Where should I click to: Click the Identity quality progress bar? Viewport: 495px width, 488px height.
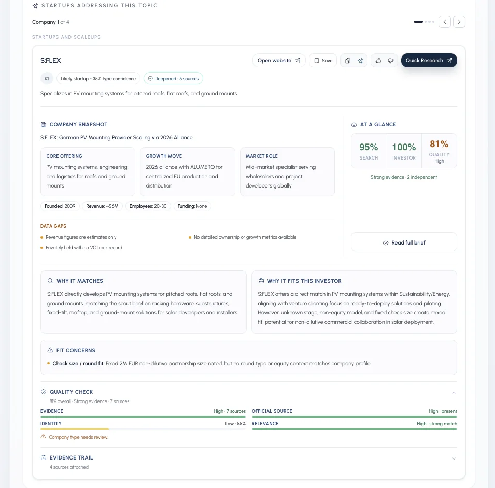pos(143,429)
